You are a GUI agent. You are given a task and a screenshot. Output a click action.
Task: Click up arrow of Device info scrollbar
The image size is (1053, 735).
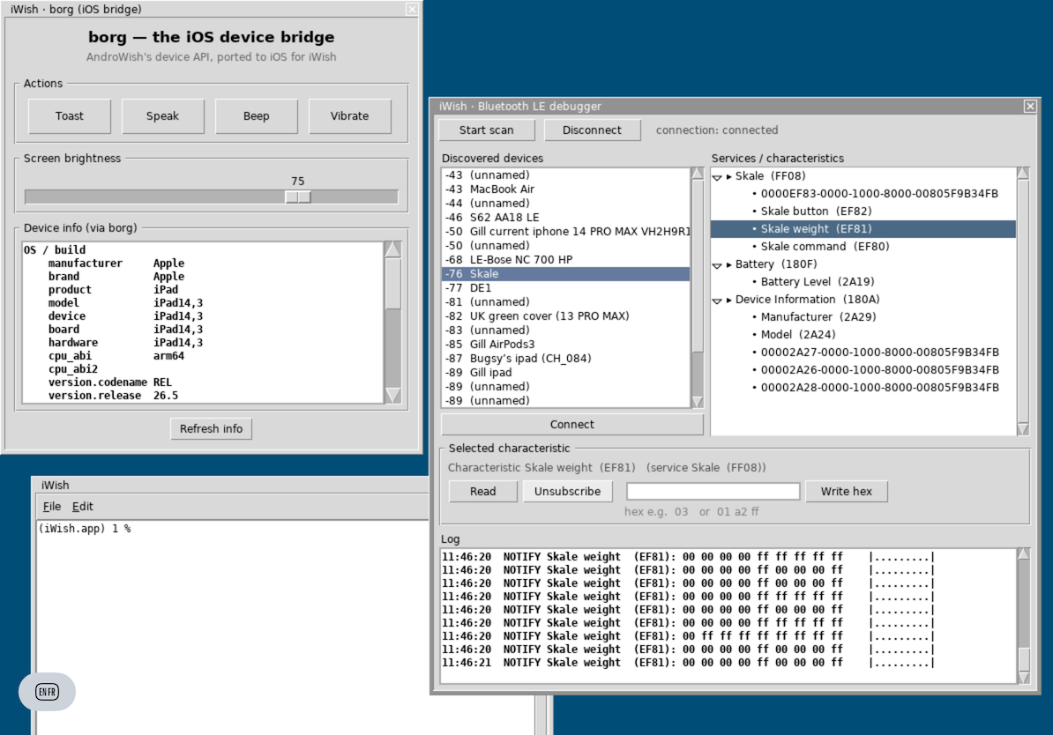(x=392, y=249)
